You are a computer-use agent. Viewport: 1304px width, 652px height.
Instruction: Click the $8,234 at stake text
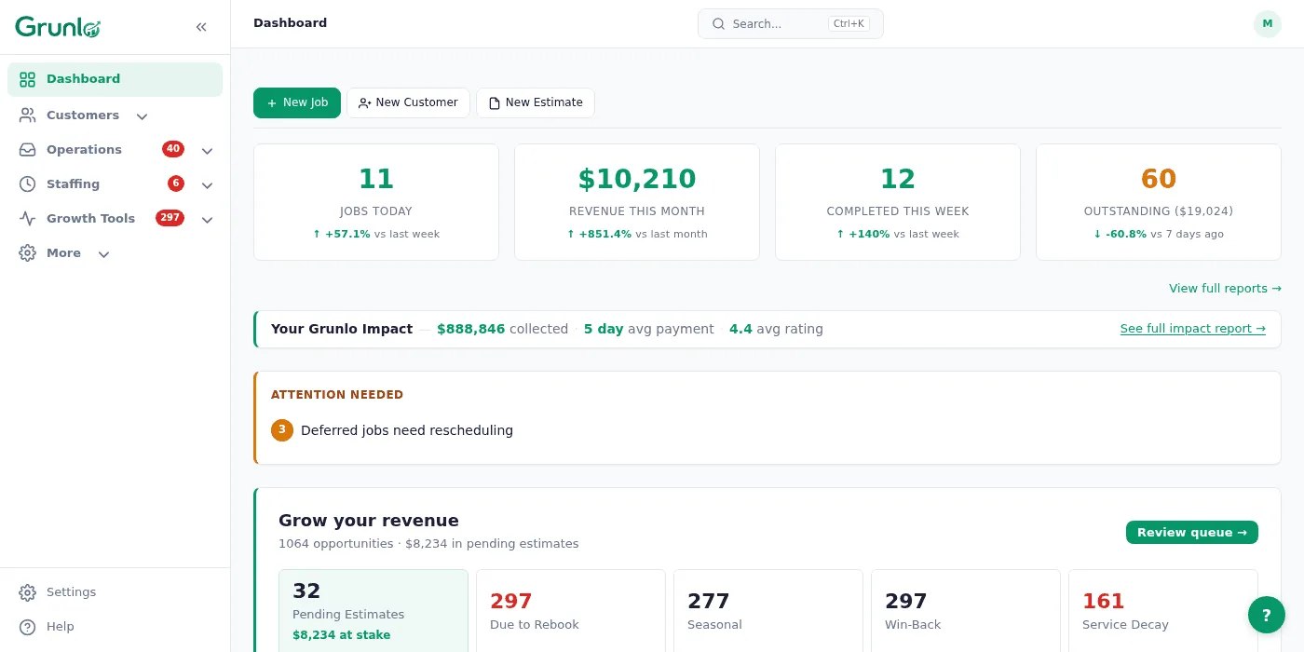(342, 635)
